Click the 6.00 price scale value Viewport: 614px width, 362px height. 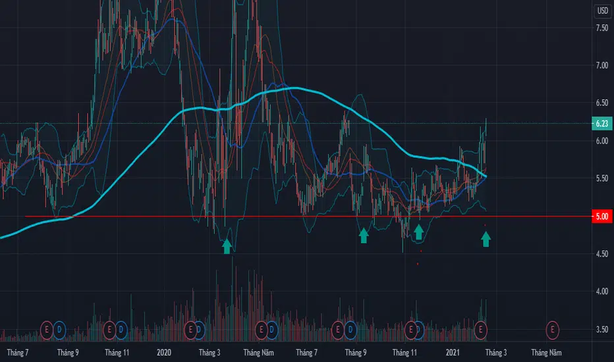click(602, 141)
